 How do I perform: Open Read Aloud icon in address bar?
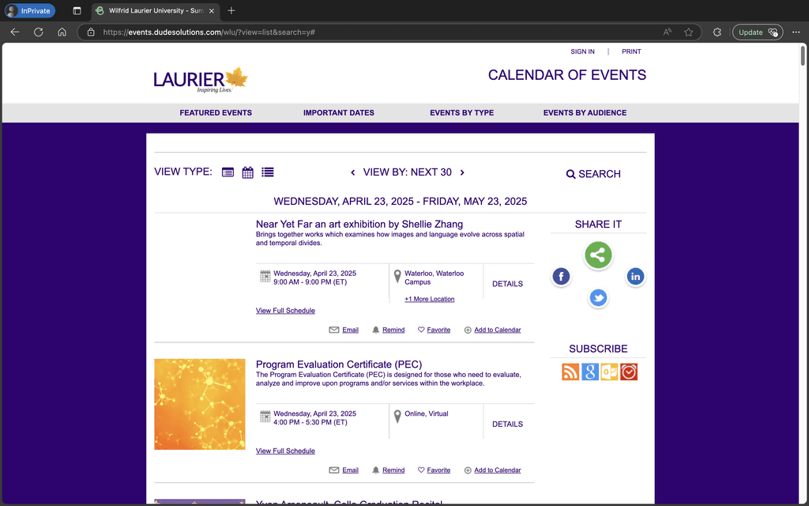[x=667, y=32]
